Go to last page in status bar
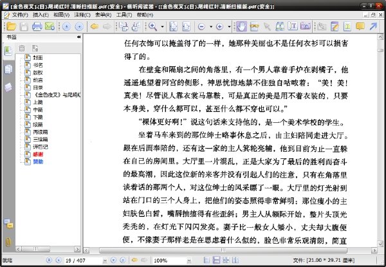386x267 pixels. (123, 260)
